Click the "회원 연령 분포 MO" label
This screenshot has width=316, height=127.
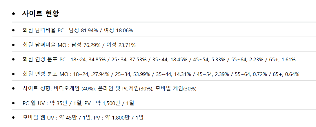45,74
